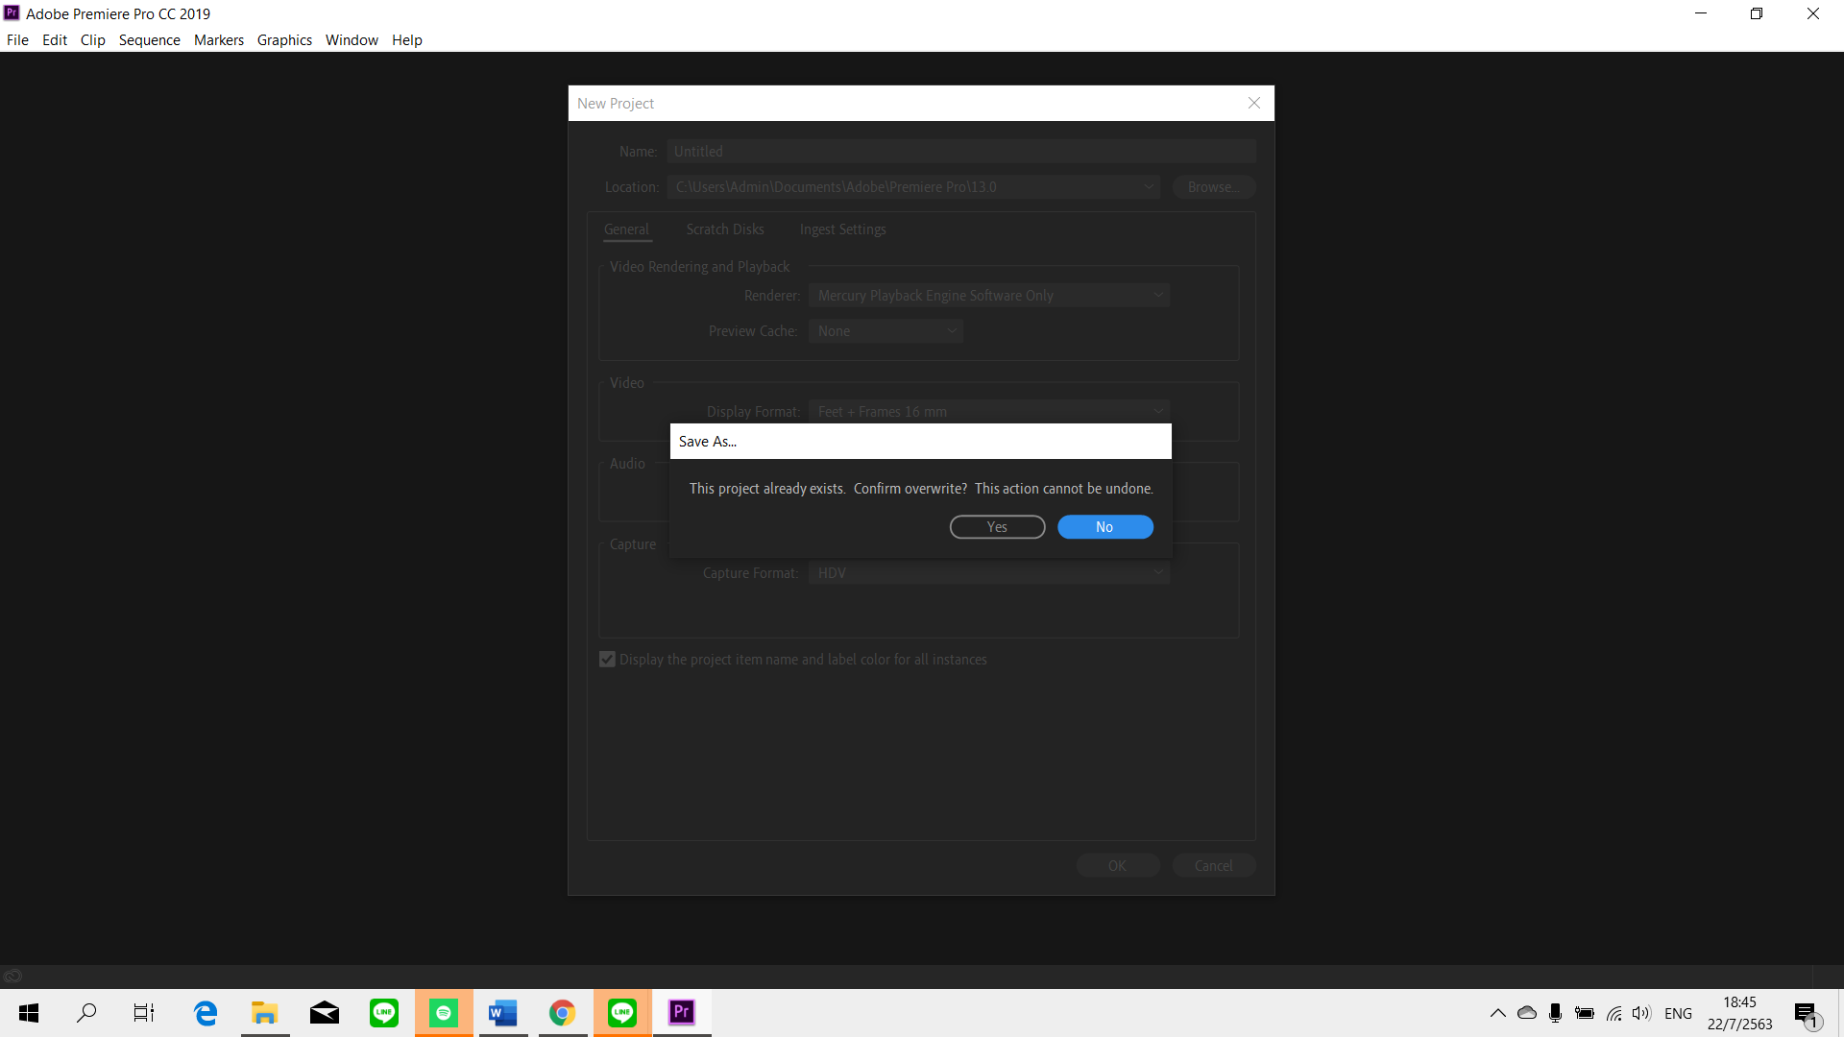Launch Microsoft Edge from the taskbar
1844x1037 pixels.
(x=206, y=1013)
